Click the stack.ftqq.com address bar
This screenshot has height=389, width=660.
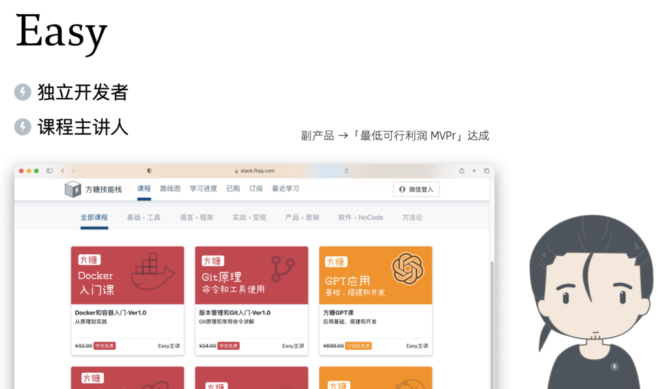coord(257,171)
